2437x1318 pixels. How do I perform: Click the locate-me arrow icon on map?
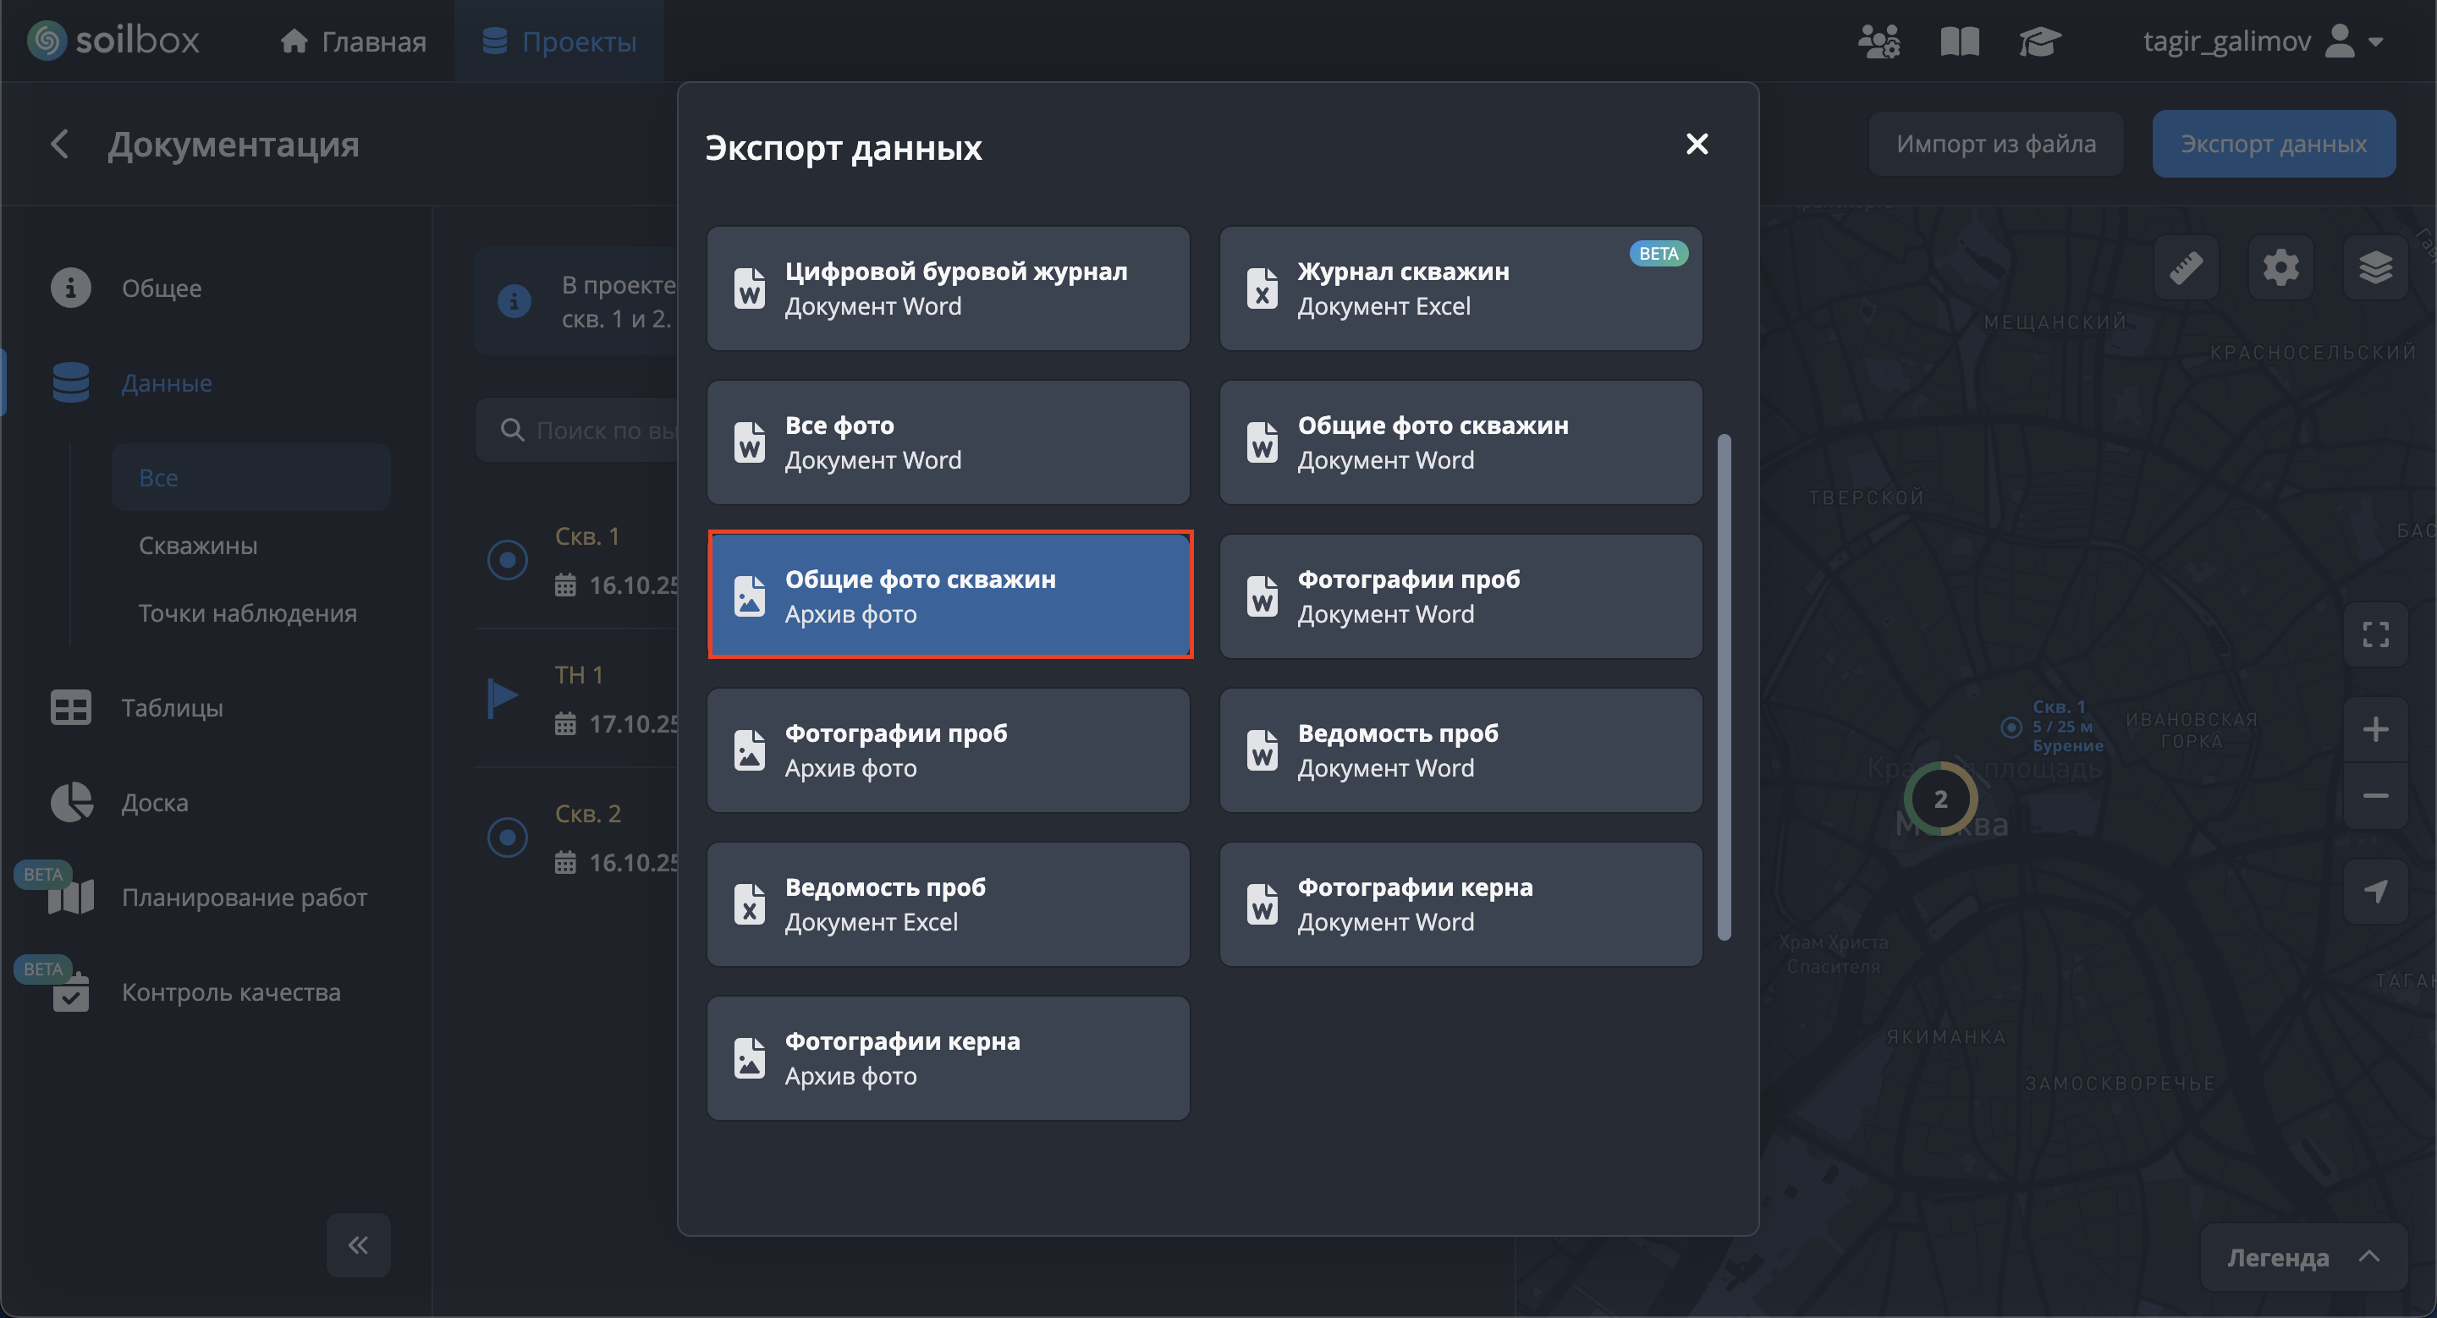(x=2374, y=891)
